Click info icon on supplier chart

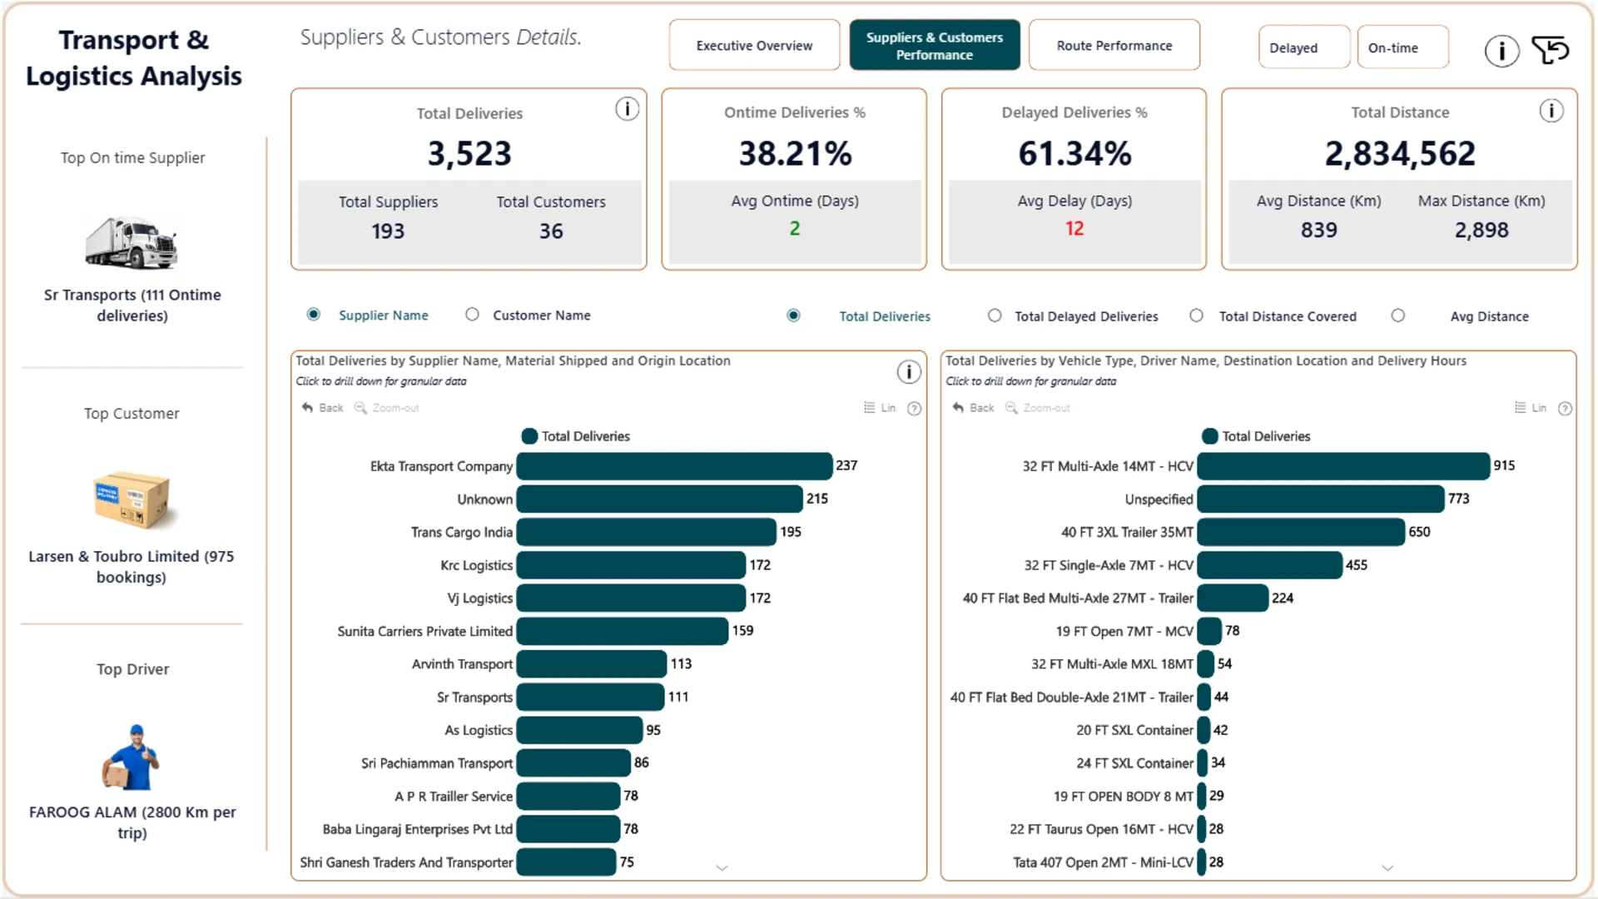click(908, 372)
